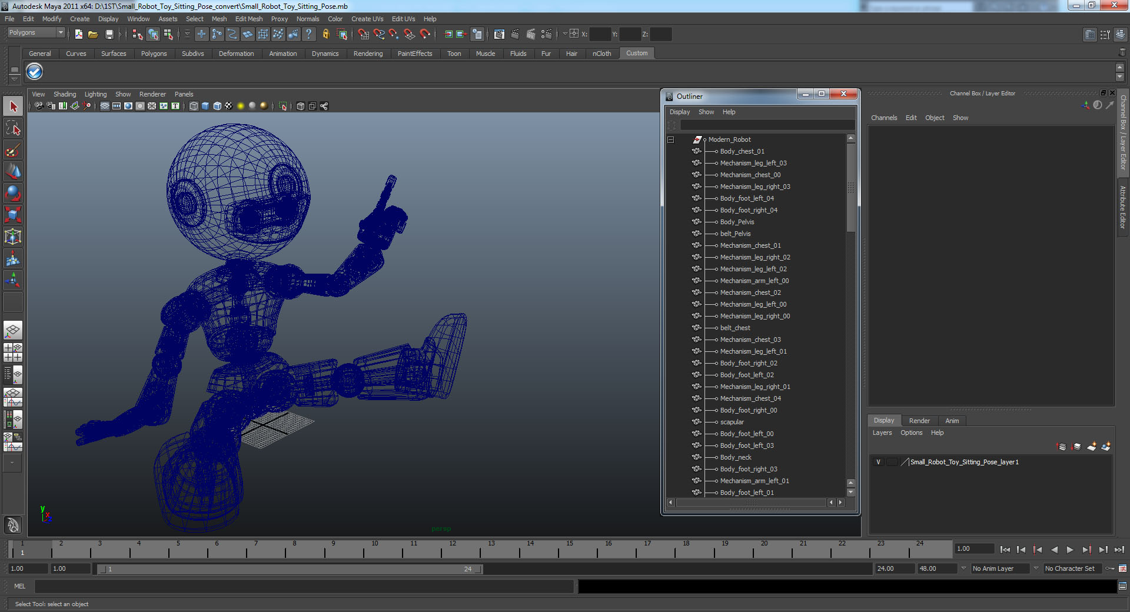This screenshot has width=1130, height=612.
Task: Activate the Lasso Select tool
Action: coord(13,128)
